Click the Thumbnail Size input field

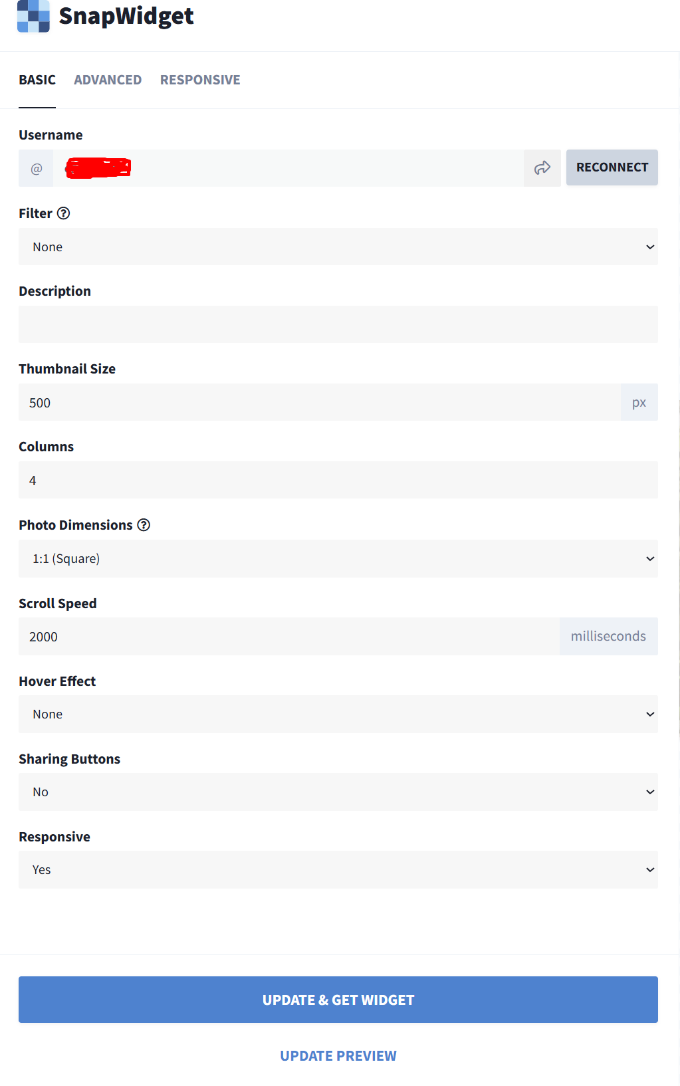(319, 403)
